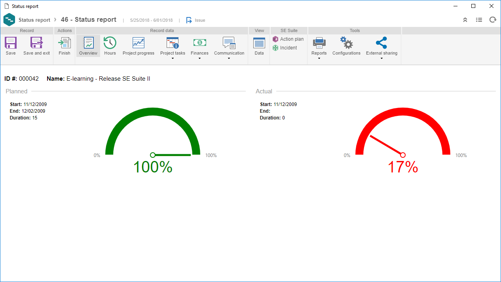Click the Action plan icon
This screenshot has height=282, width=501.
point(275,39)
